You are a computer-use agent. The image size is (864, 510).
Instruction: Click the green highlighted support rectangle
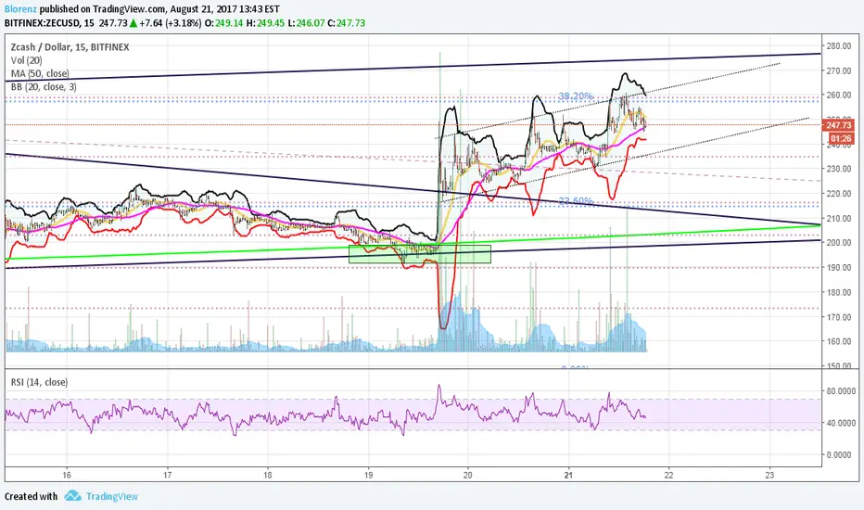(419, 254)
